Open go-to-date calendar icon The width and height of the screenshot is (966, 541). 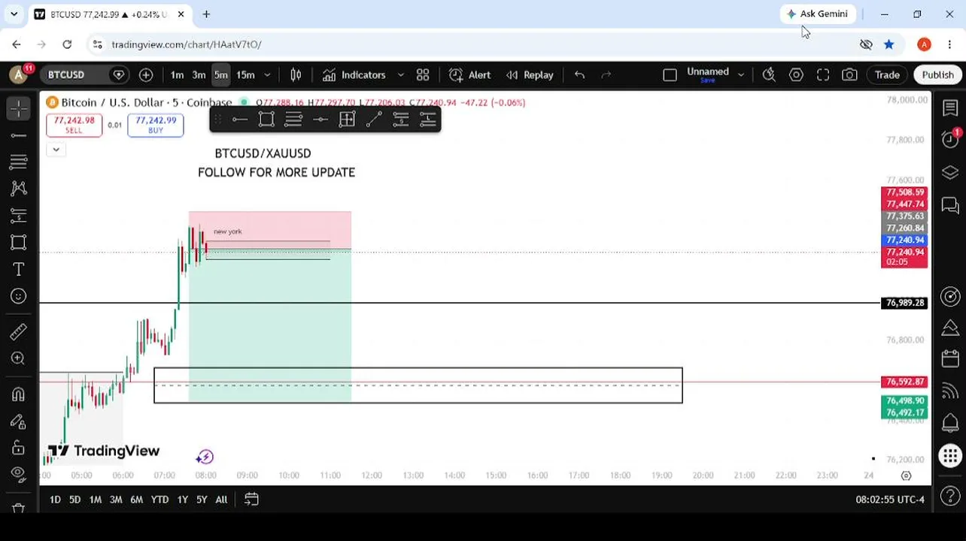251,500
